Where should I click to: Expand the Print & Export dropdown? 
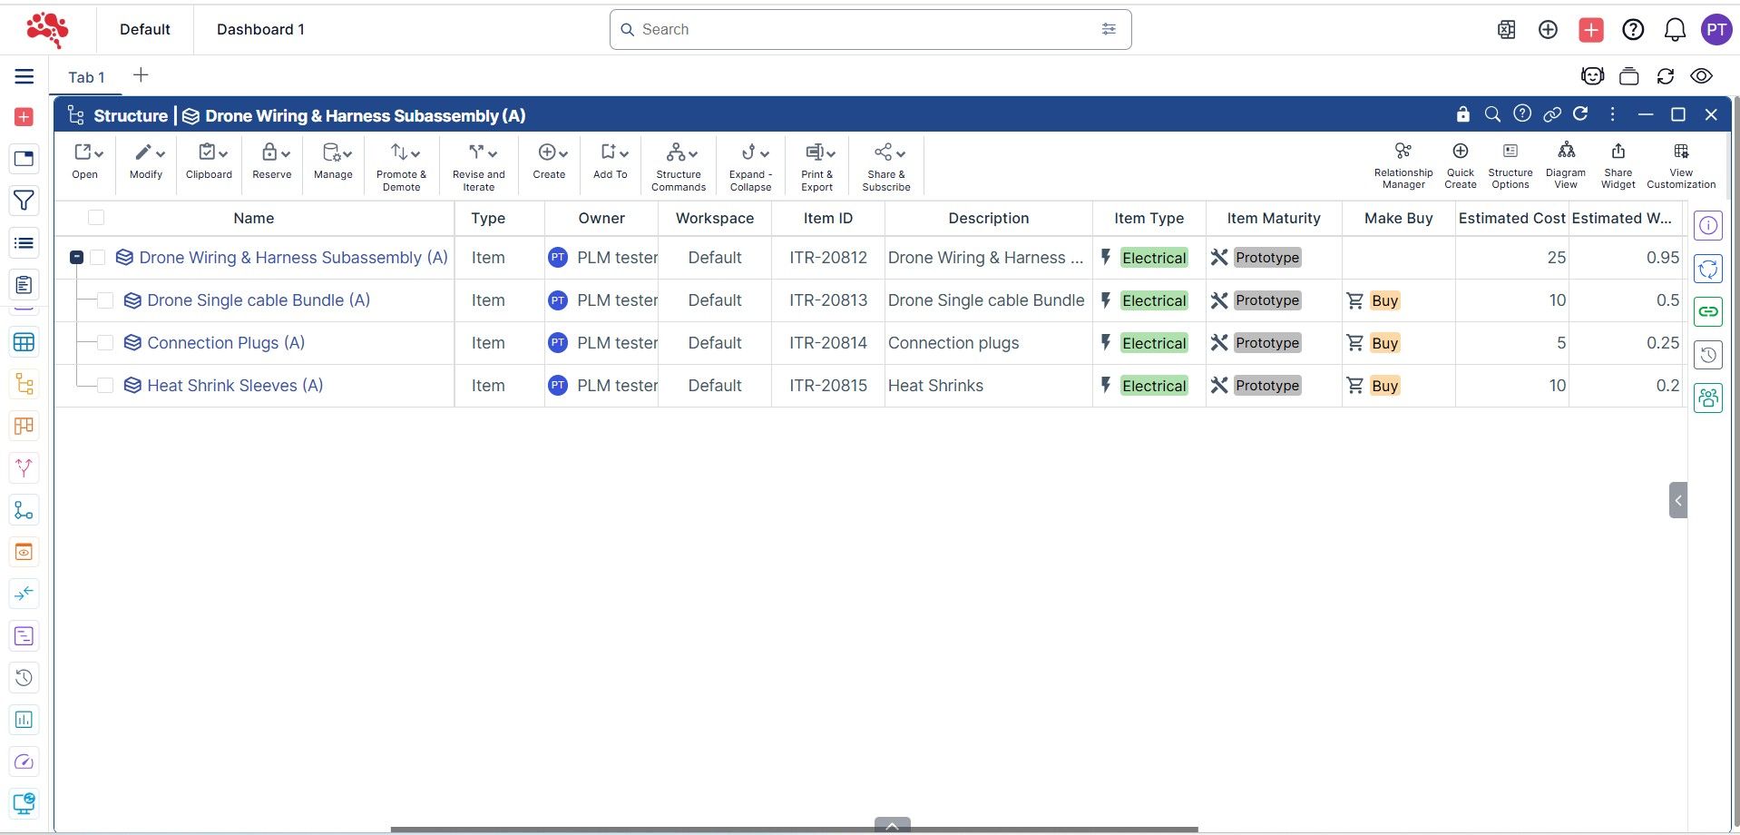pyautogui.click(x=817, y=165)
